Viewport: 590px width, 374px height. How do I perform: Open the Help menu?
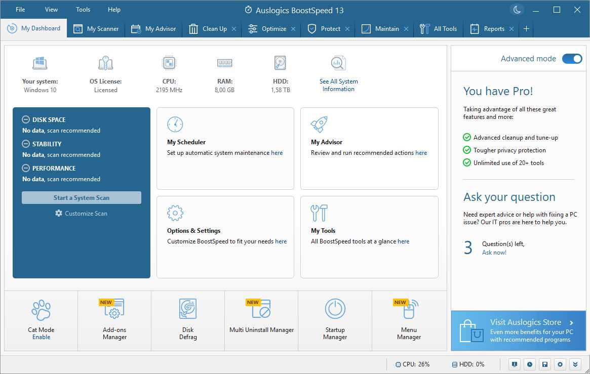[x=114, y=10]
